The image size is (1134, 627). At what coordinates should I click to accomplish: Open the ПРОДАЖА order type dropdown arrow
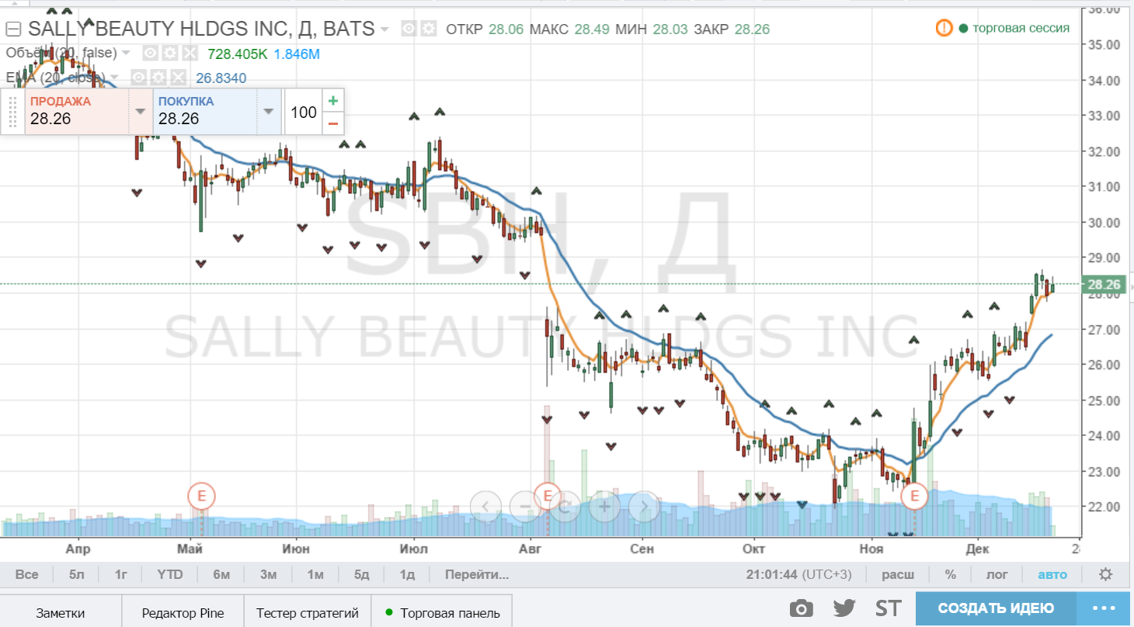pyautogui.click(x=140, y=112)
